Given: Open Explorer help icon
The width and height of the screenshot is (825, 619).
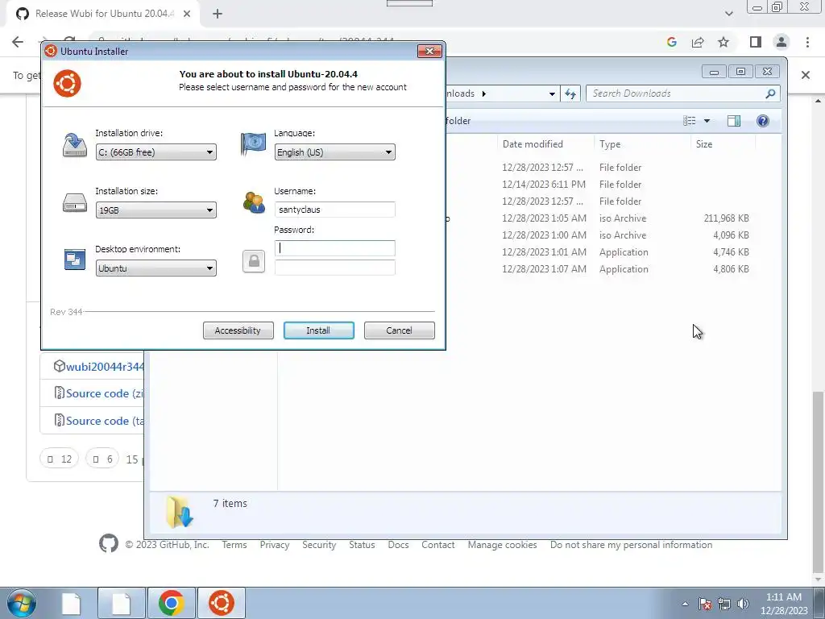Looking at the screenshot, I should (x=762, y=121).
